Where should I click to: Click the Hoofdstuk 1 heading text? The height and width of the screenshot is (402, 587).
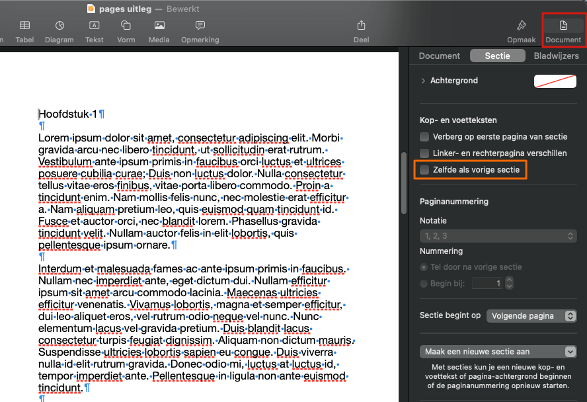click(68, 114)
